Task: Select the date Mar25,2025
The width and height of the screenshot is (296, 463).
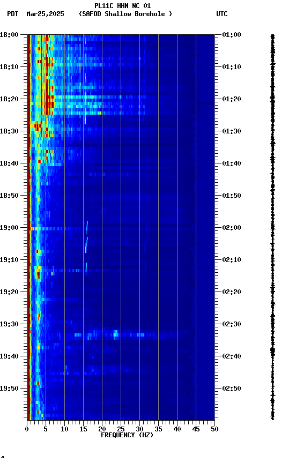Action: 45,14
